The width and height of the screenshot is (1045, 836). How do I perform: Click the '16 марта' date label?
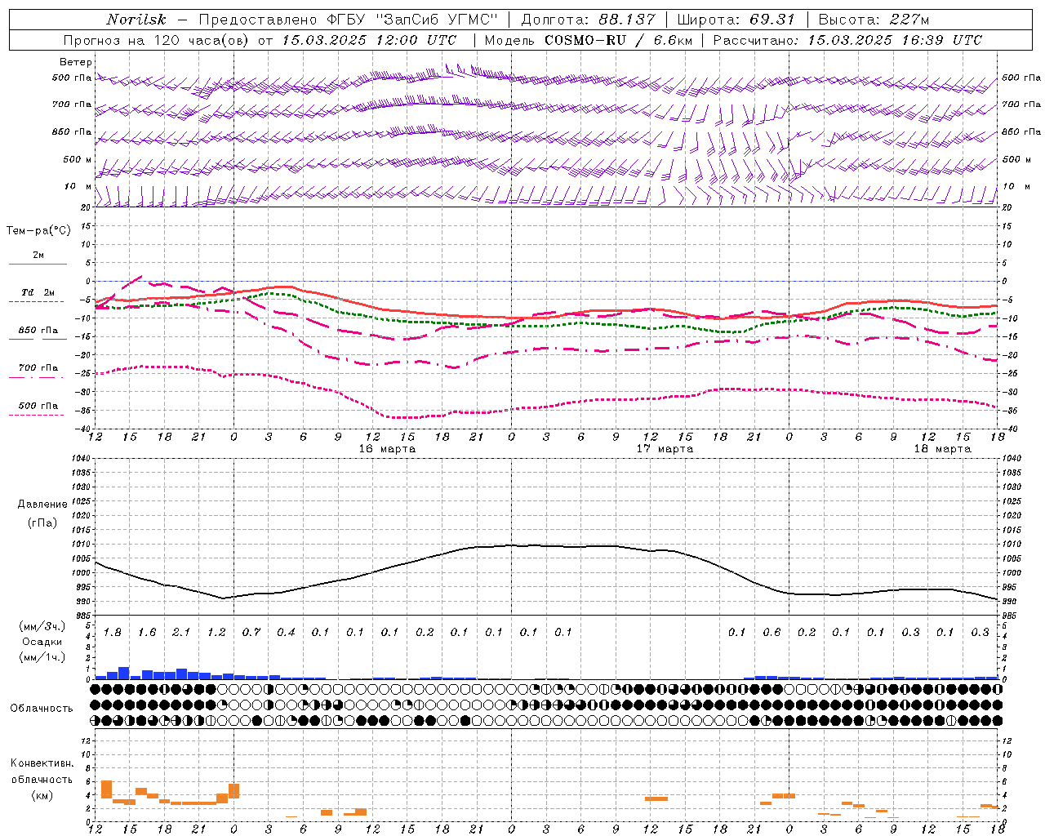387,449
